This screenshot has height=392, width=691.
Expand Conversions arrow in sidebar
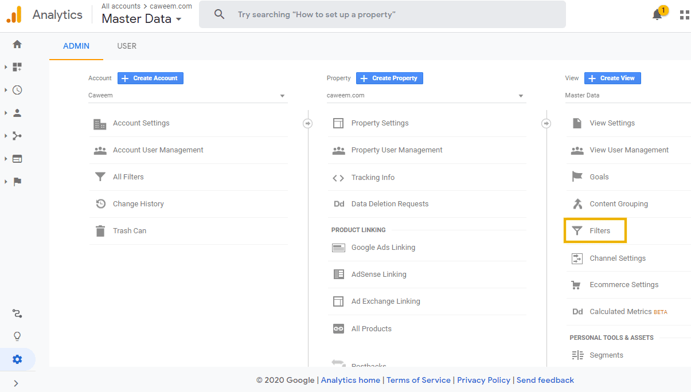tap(6, 182)
